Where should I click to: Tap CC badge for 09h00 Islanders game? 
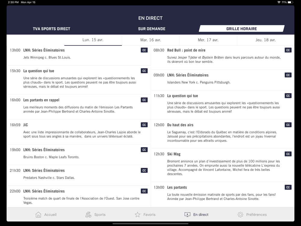point(288,75)
